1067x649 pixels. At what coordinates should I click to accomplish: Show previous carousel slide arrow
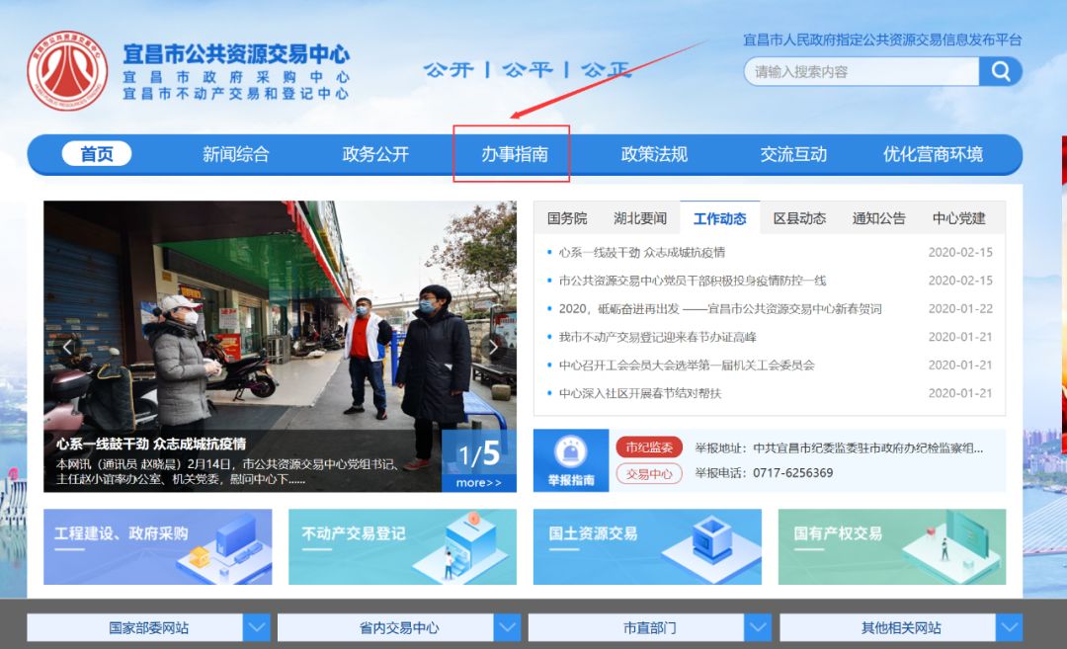66,347
